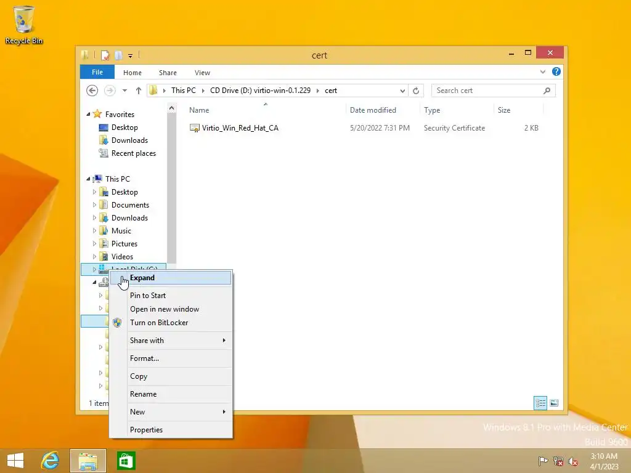The height and width of the screenshot is (473, 631).
Task: Refresh the cert folder view
Action: pyautogui.click(x=416, y=91)
